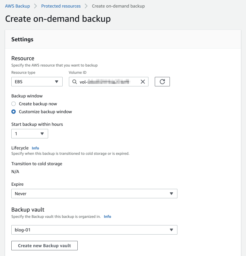Open the Resource type dropdown showing EBS
The height and width of the screenshot is (256, 246).
(37, 82)
